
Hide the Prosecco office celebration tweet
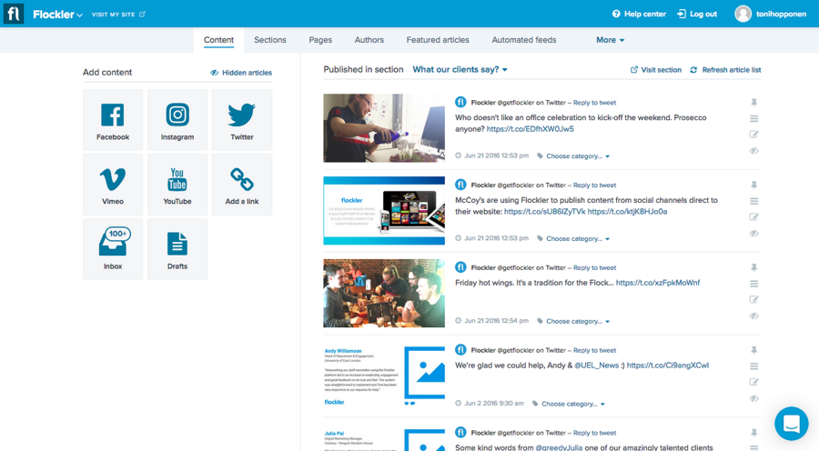coord(753,151)
